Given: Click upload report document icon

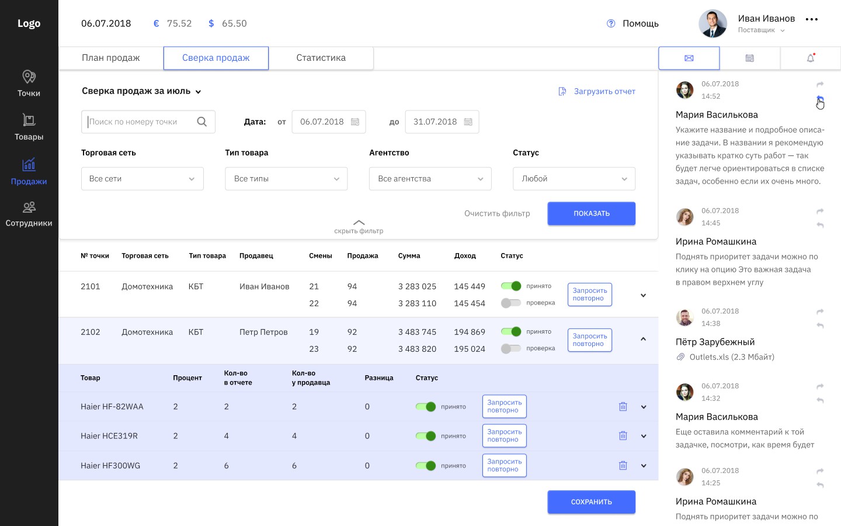Looking at the screenshot, I should tap(562, 91).
